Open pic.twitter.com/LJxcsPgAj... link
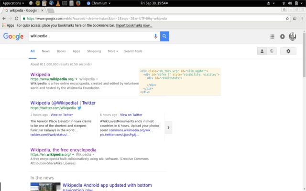This screenshot has width=306, height=191. click(x=120, y=135)
